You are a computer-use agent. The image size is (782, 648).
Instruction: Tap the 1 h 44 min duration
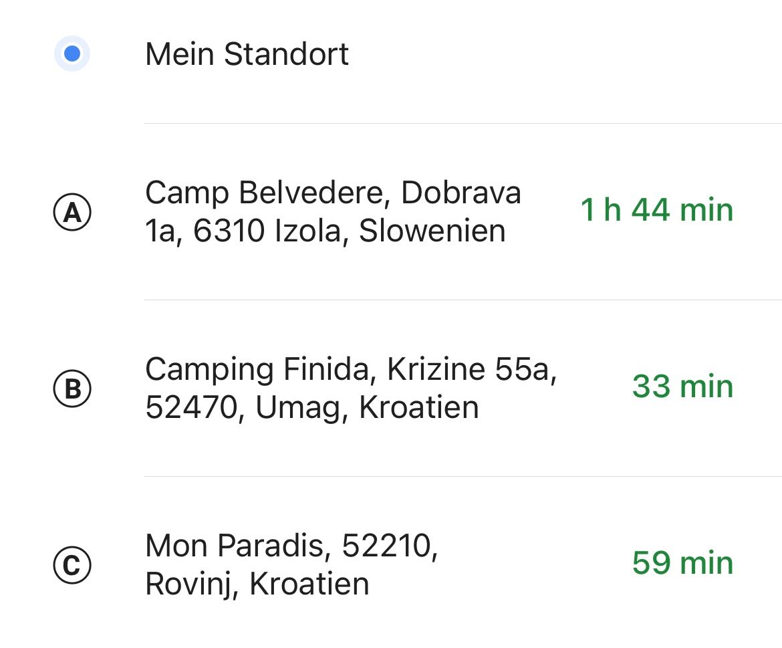pyautogui.click(x=656, y=211)
